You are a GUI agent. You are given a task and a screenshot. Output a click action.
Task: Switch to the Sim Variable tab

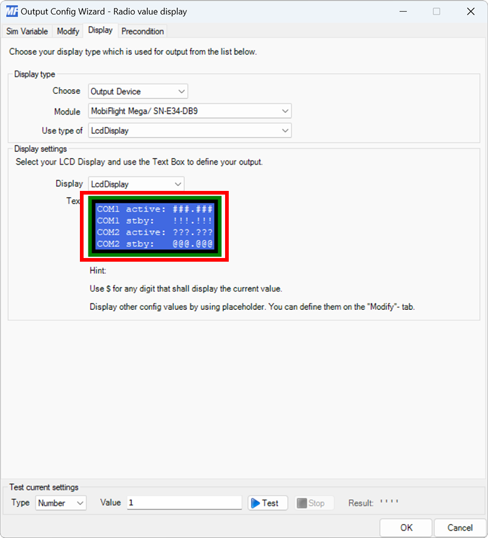tap(27, 31)
